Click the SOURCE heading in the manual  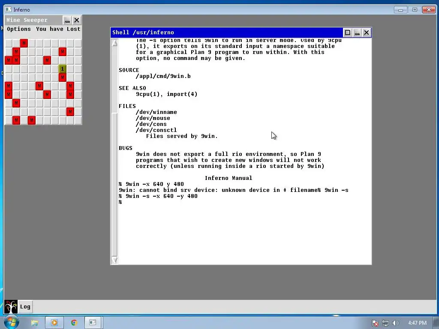[x=129, y=70]
